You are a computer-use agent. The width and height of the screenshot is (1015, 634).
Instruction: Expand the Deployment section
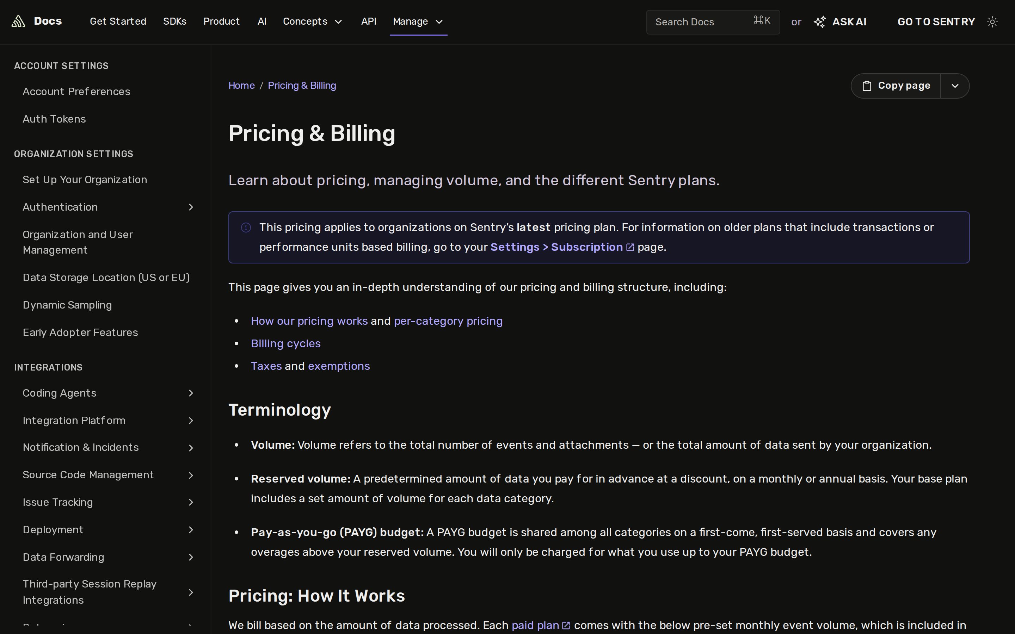(x=191, y=530)
